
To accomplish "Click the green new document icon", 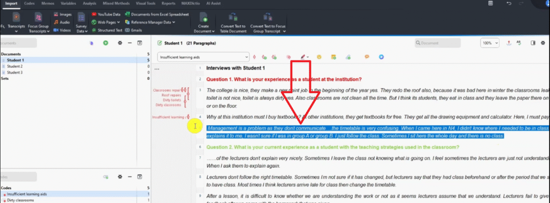I will (x=105, y=43).
